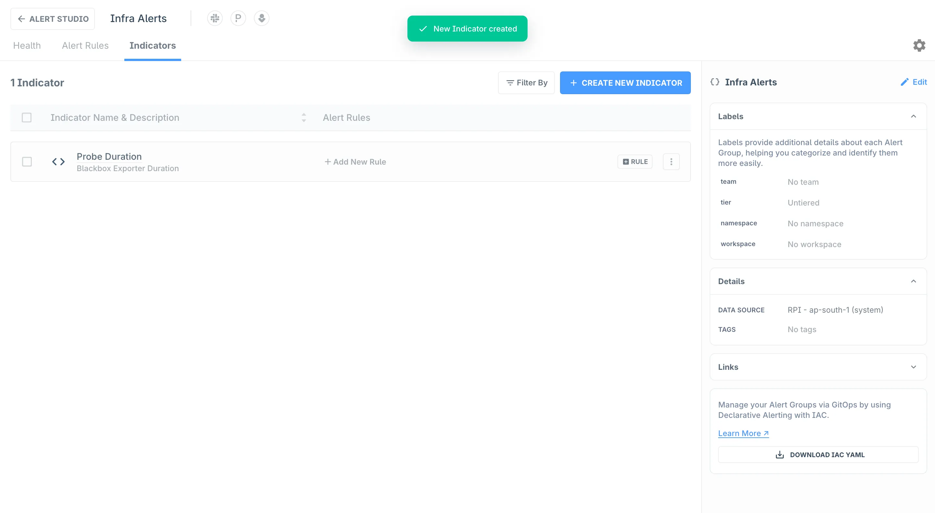The width and height of the screenshot is (935, 513).
Task: Open the Indicator Name sort dropdown
Action: 304,118
